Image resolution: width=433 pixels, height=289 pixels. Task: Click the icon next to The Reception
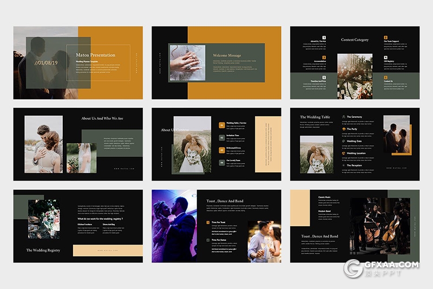(343, 165)
